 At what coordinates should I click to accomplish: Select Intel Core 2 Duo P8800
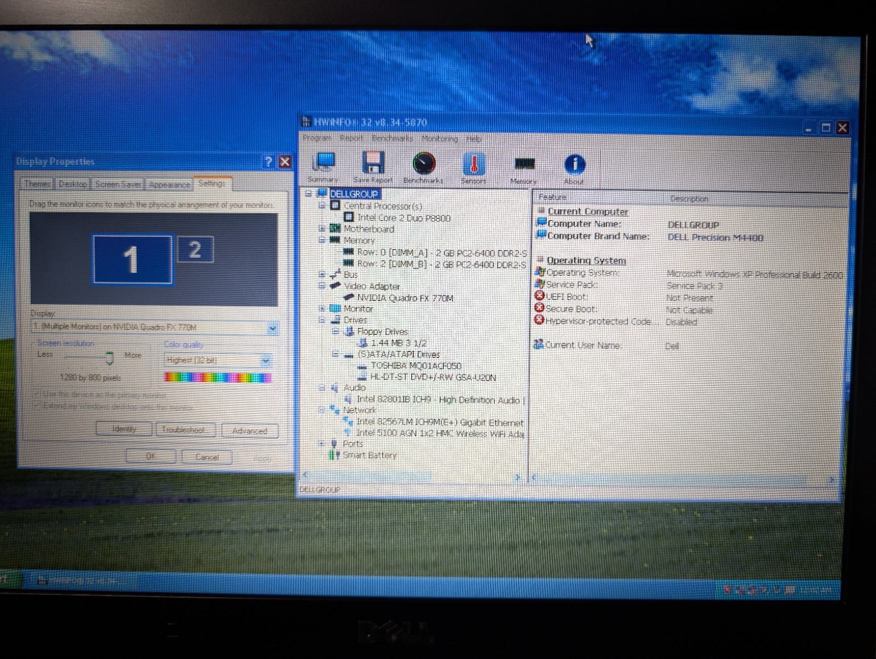click(404, 218)
